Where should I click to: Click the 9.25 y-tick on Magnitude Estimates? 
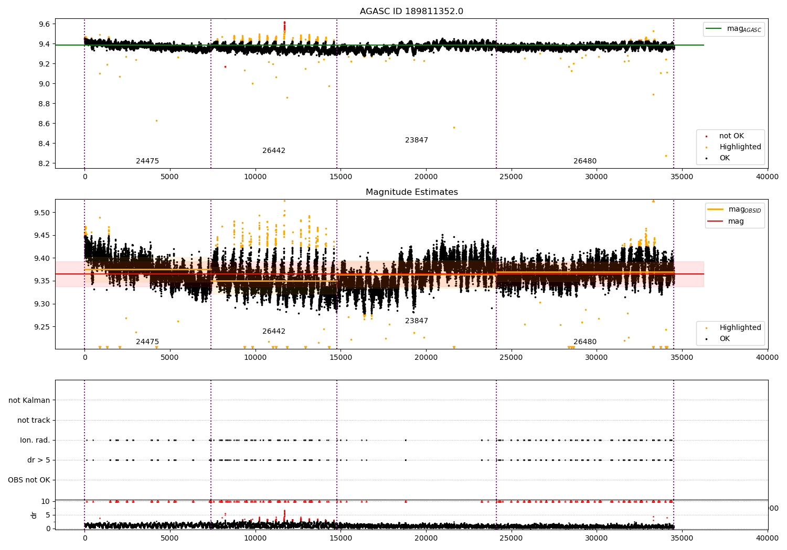pyautogui.click(x=42, y=327)
